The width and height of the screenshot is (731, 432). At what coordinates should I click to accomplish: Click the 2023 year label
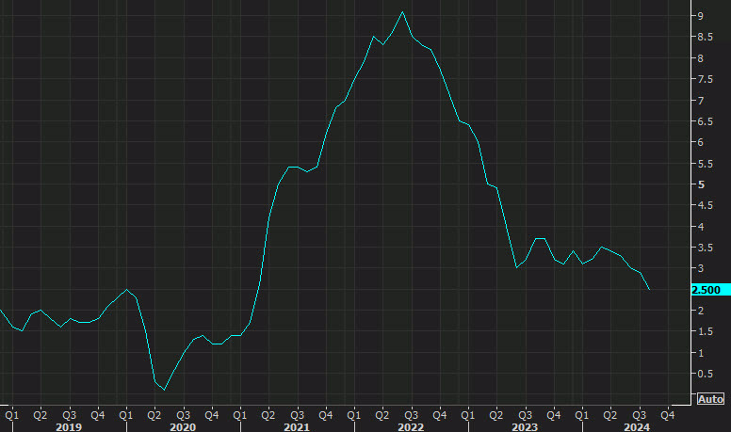525,427
